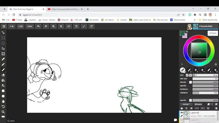219x123 pixels.
Task: Select the rectangular marquee selection tool
Action: point(3,38)
